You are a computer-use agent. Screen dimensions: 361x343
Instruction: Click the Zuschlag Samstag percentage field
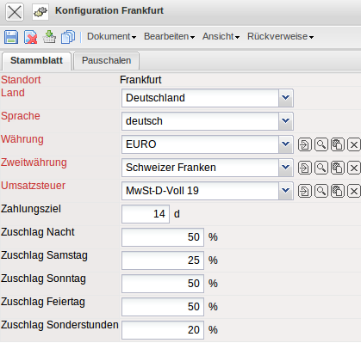coord(163,260)
